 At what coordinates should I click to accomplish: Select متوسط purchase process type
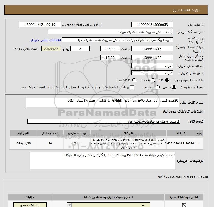[158, 87]
